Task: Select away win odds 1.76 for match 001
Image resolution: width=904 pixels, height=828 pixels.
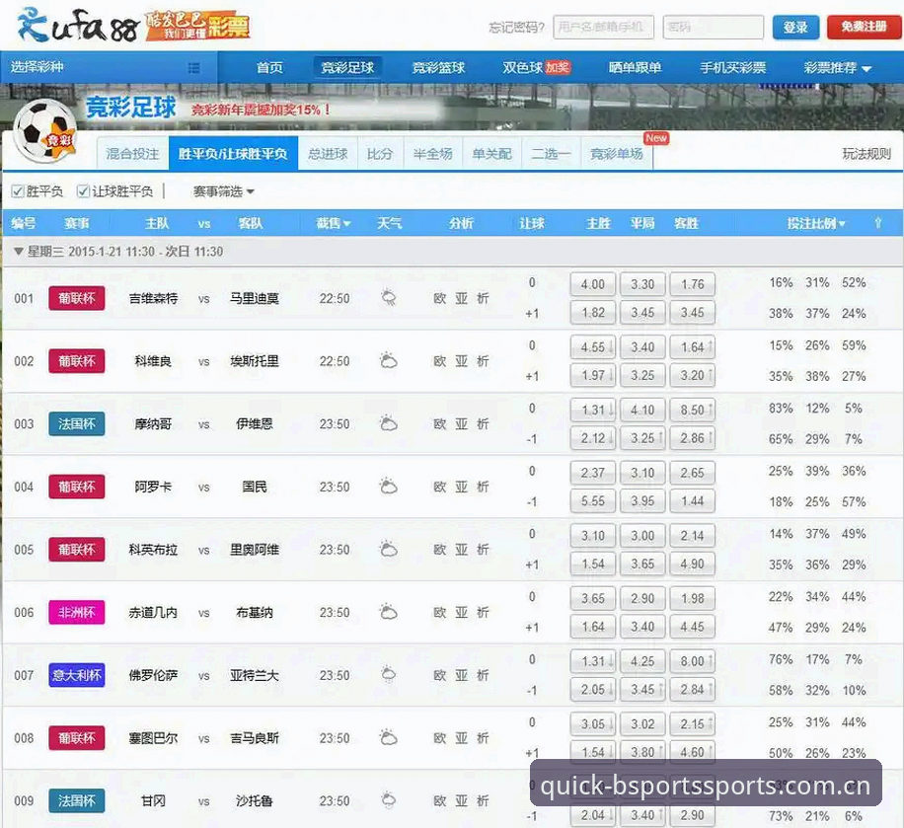Action: click(x=693, y=284)
